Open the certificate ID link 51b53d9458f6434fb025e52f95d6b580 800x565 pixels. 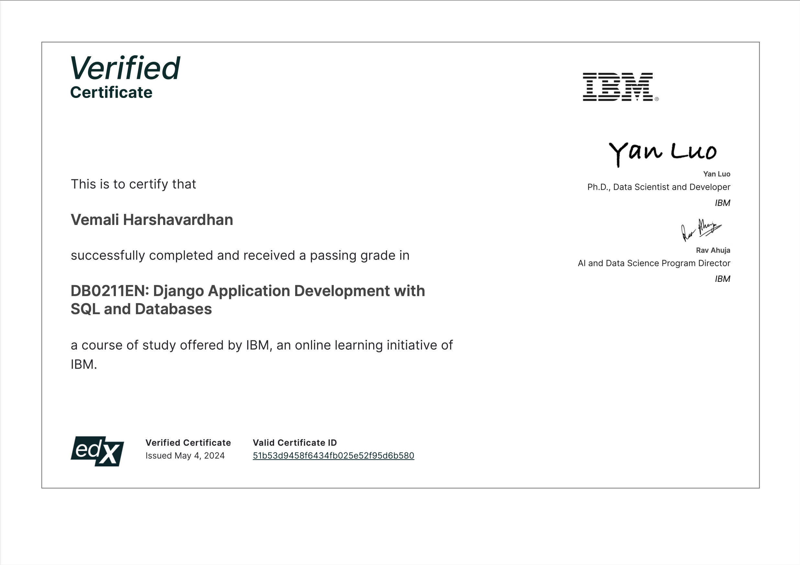(333, 455)
